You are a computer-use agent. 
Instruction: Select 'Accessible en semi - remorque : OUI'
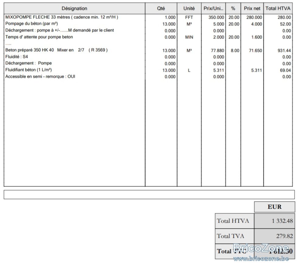(x=40, y=76)
